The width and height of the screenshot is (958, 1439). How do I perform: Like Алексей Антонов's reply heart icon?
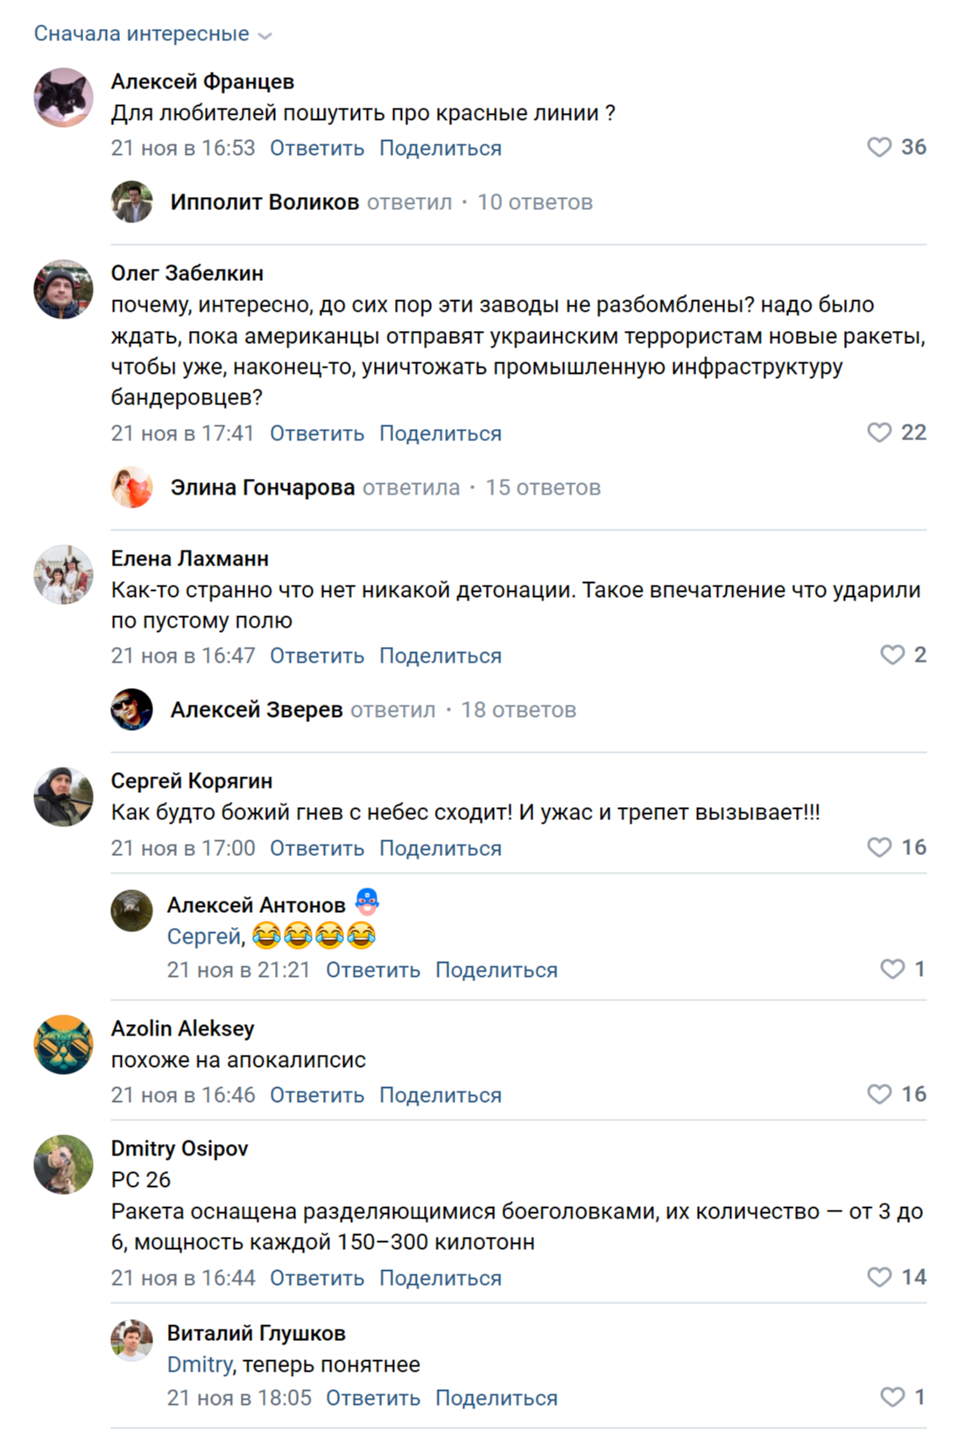tap(891, 969)
